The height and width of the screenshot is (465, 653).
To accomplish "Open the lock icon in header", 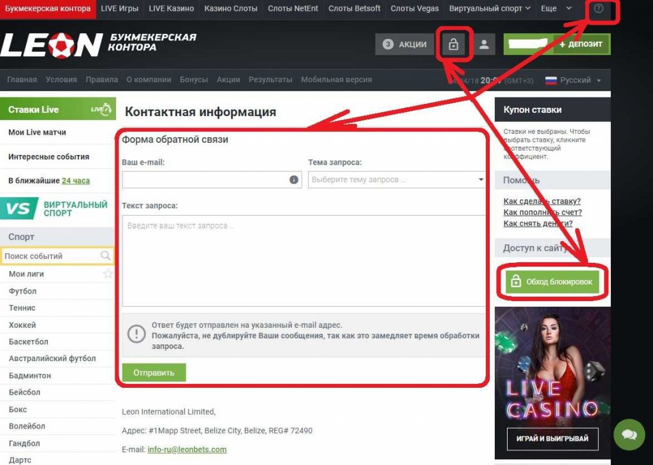I will tap(453, 44).
